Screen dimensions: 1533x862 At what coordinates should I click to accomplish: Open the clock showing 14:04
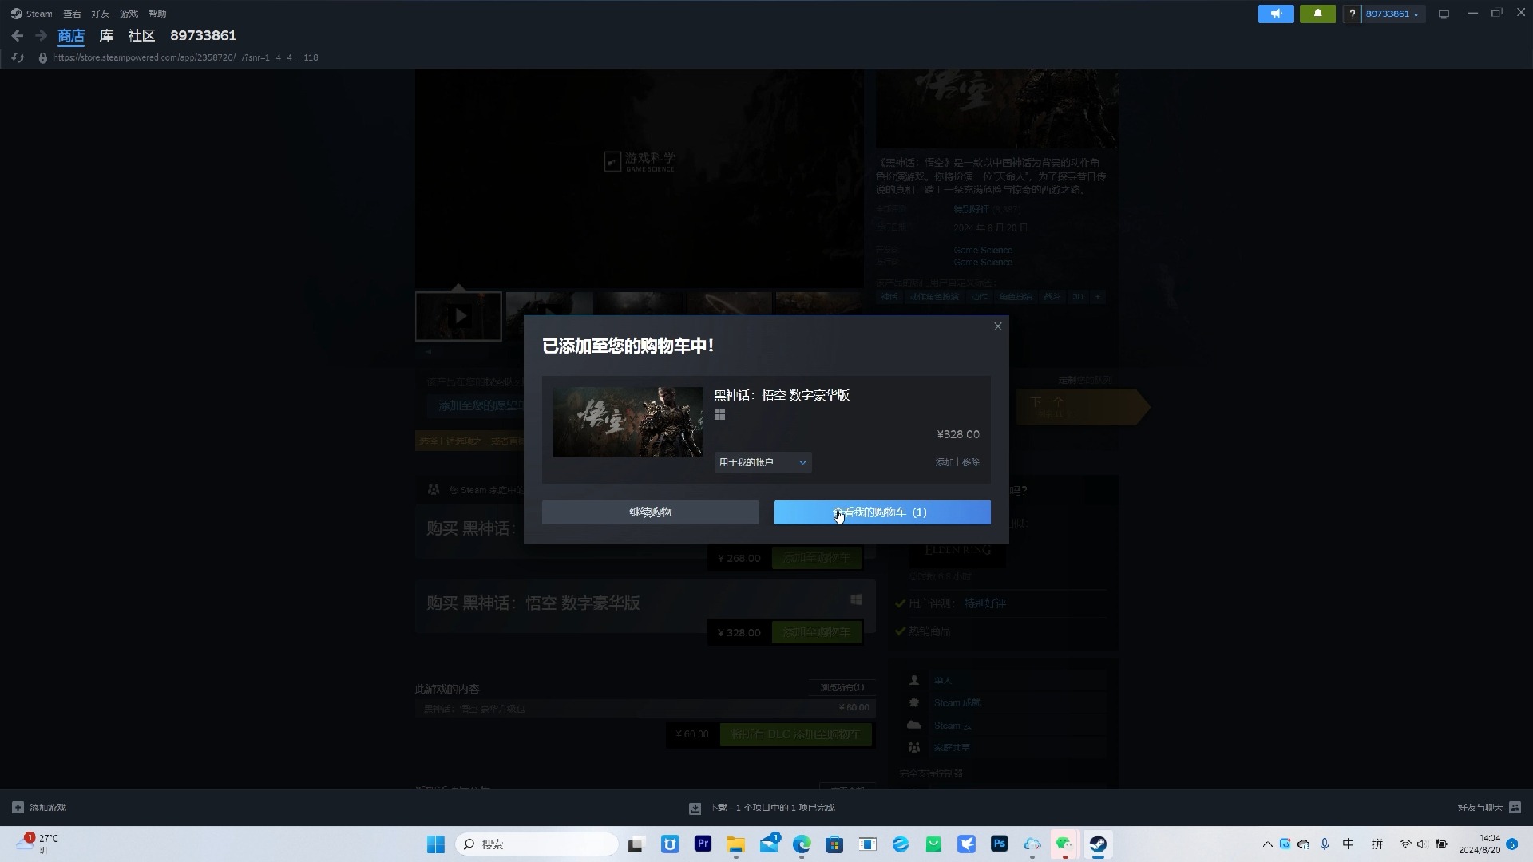pyautogui.click(x=1480, y=844)
